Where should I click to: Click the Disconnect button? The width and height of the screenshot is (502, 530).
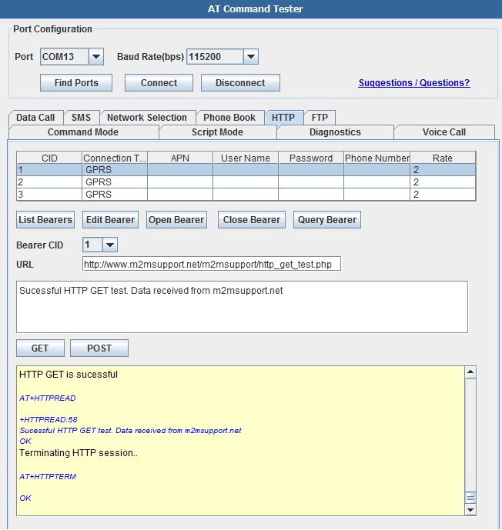tap(240, 83)
